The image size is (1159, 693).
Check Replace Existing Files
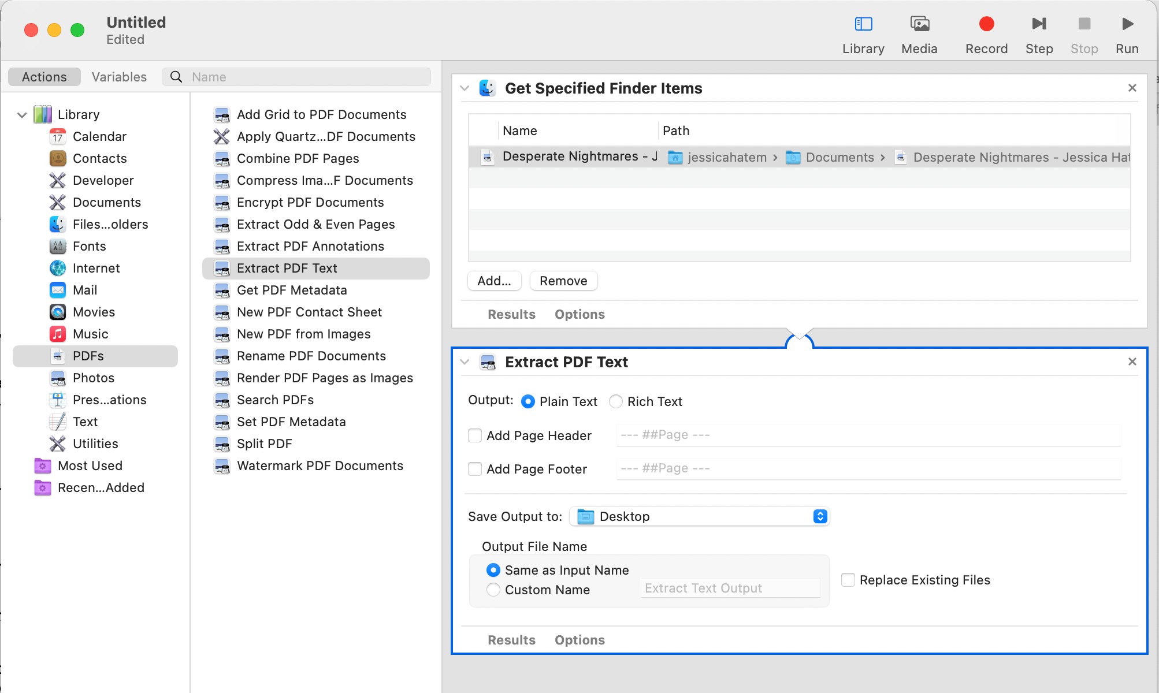tap(848, 580)
